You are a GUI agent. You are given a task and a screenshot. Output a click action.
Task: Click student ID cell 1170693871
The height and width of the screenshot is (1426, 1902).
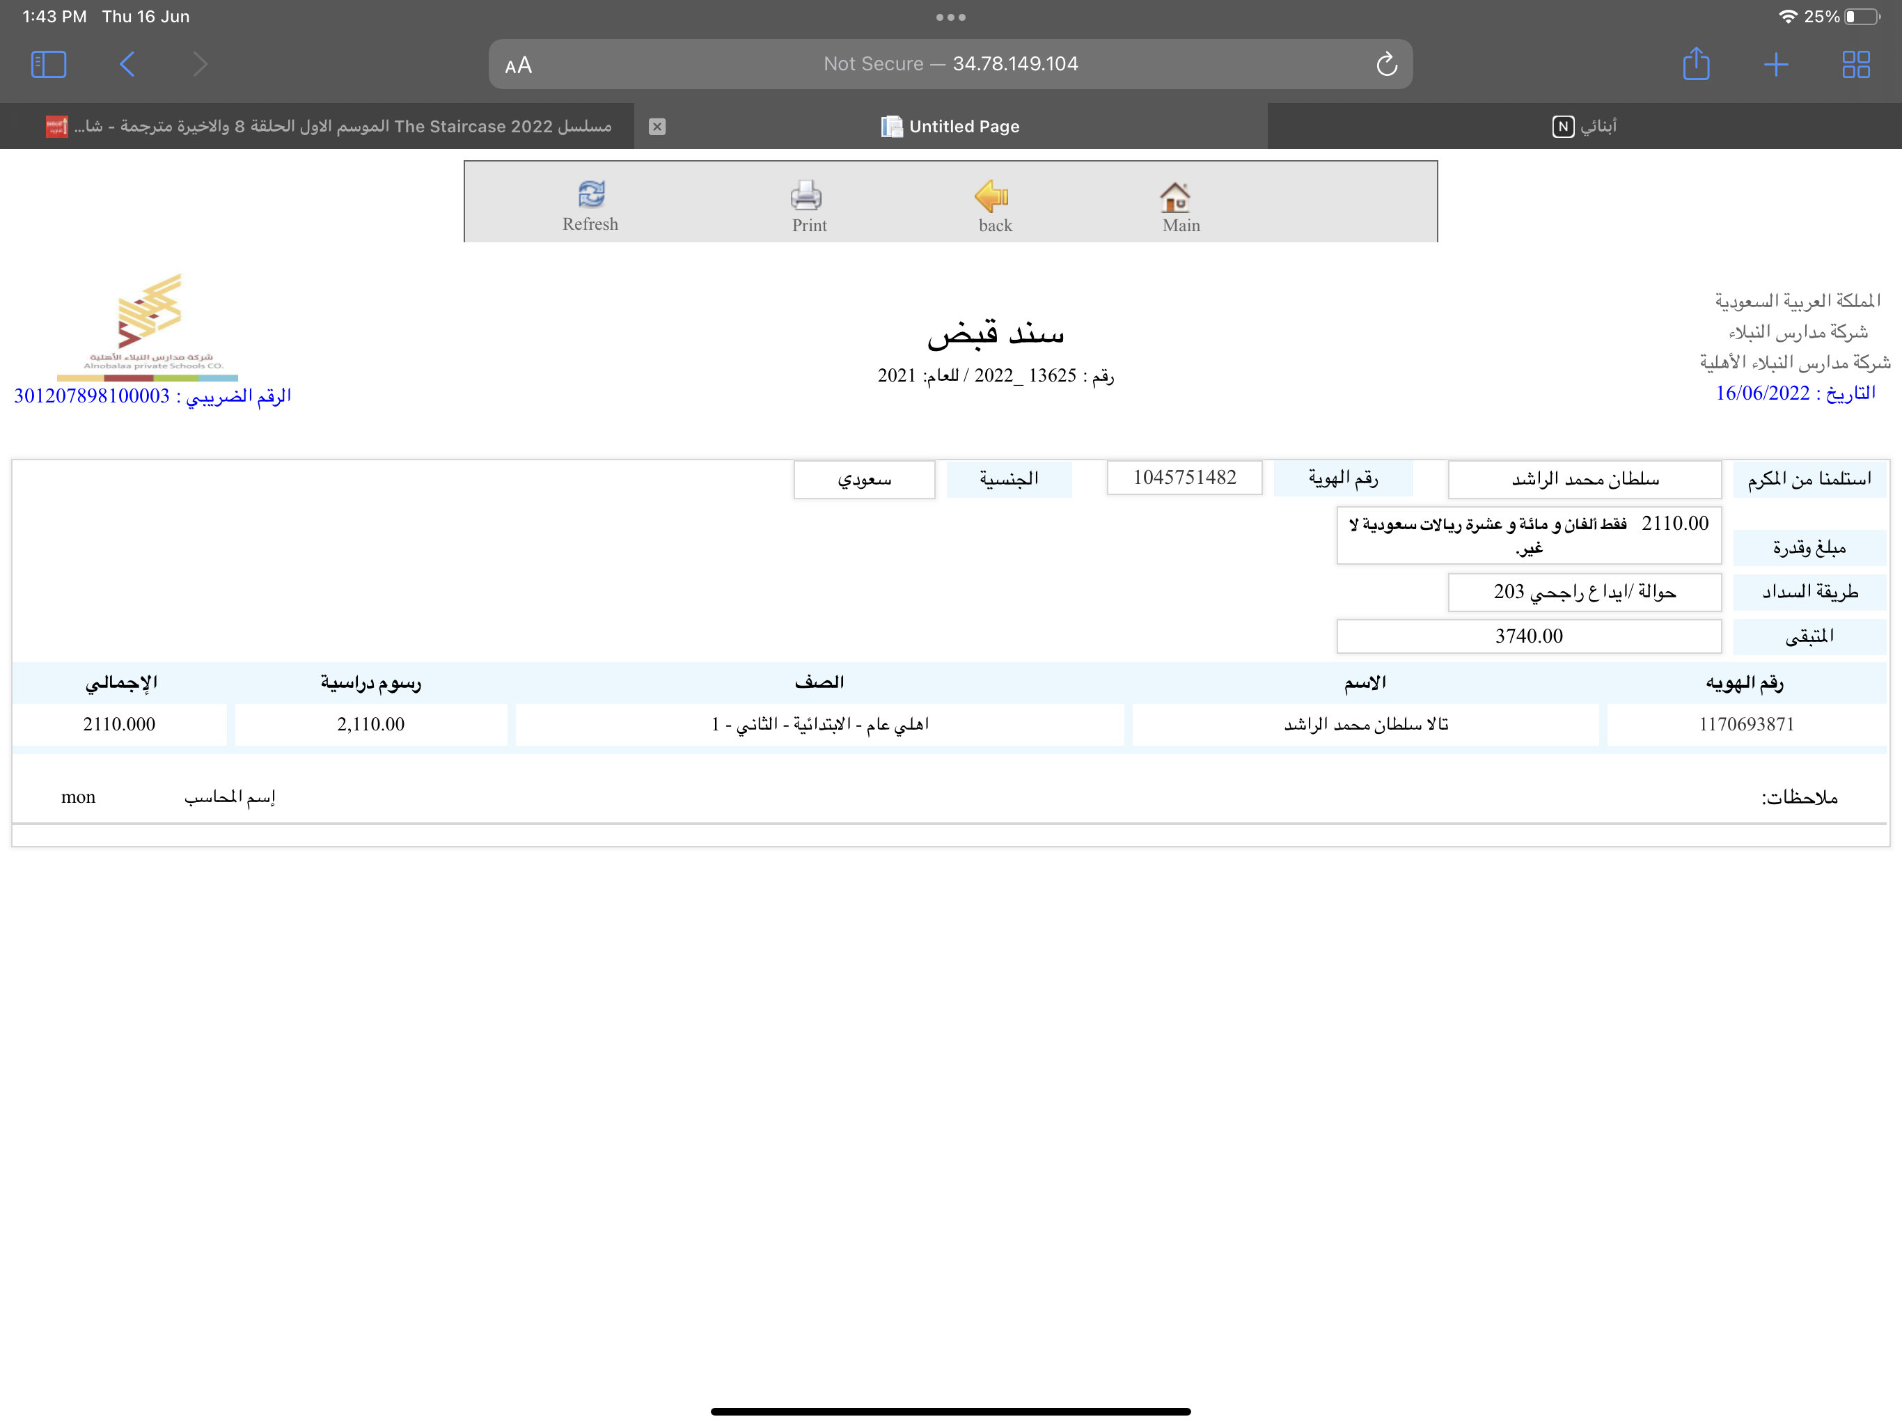click(1746, 724)
